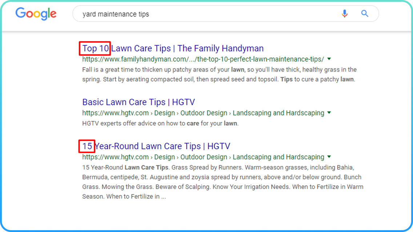
Task: Expand the arrow beside the 15 Year-Round result URL
Action: point(329,157)
